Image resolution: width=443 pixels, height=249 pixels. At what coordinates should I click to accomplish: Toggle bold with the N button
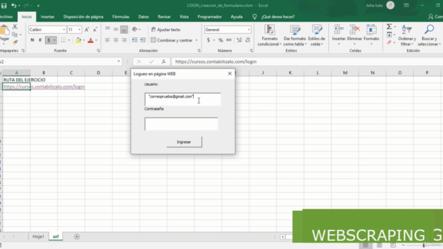tap(33, 40)
